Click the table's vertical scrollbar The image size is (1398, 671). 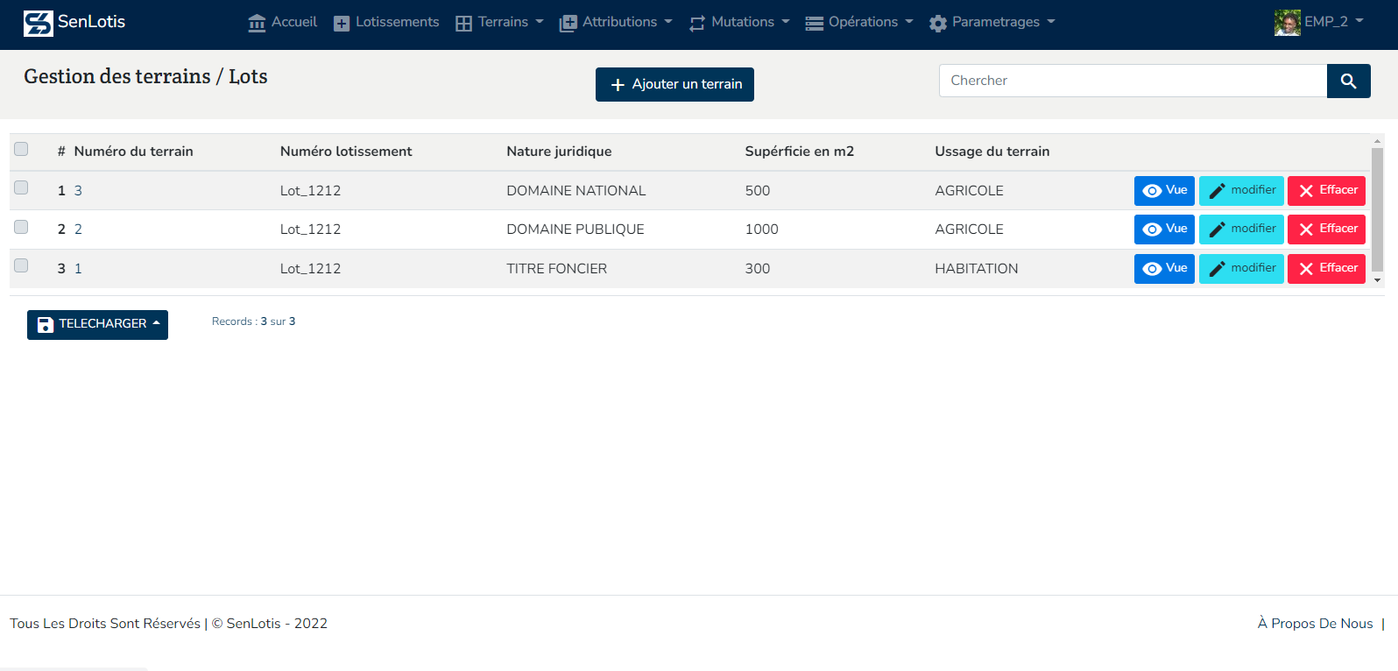click(1377, 210)
